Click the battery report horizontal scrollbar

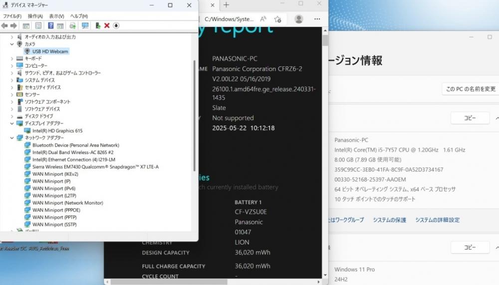169,282
